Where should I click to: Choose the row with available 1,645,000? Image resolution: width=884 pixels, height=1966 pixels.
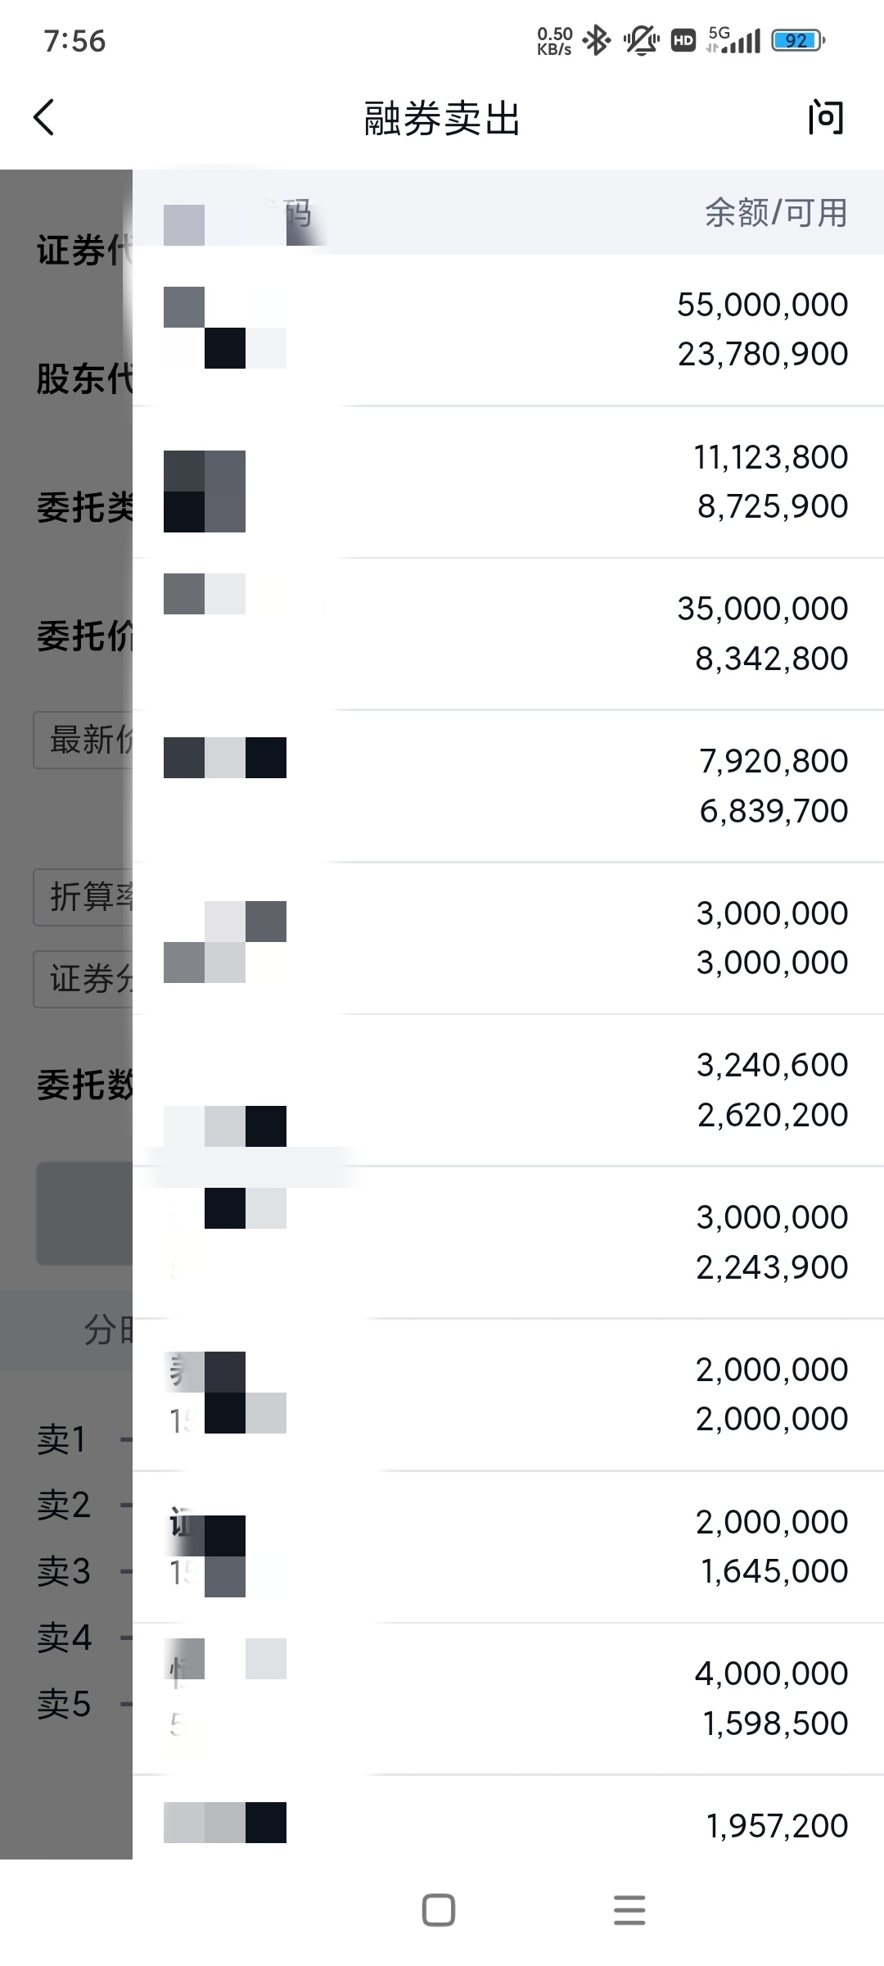click(x=508, y=1547)
